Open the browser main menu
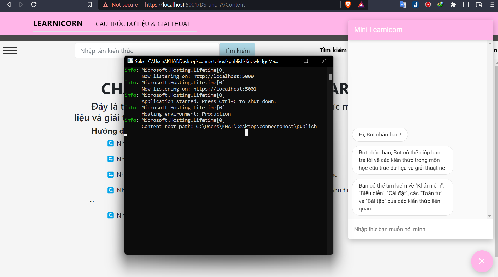Screen dimensions: 498x277 (492, 4)
